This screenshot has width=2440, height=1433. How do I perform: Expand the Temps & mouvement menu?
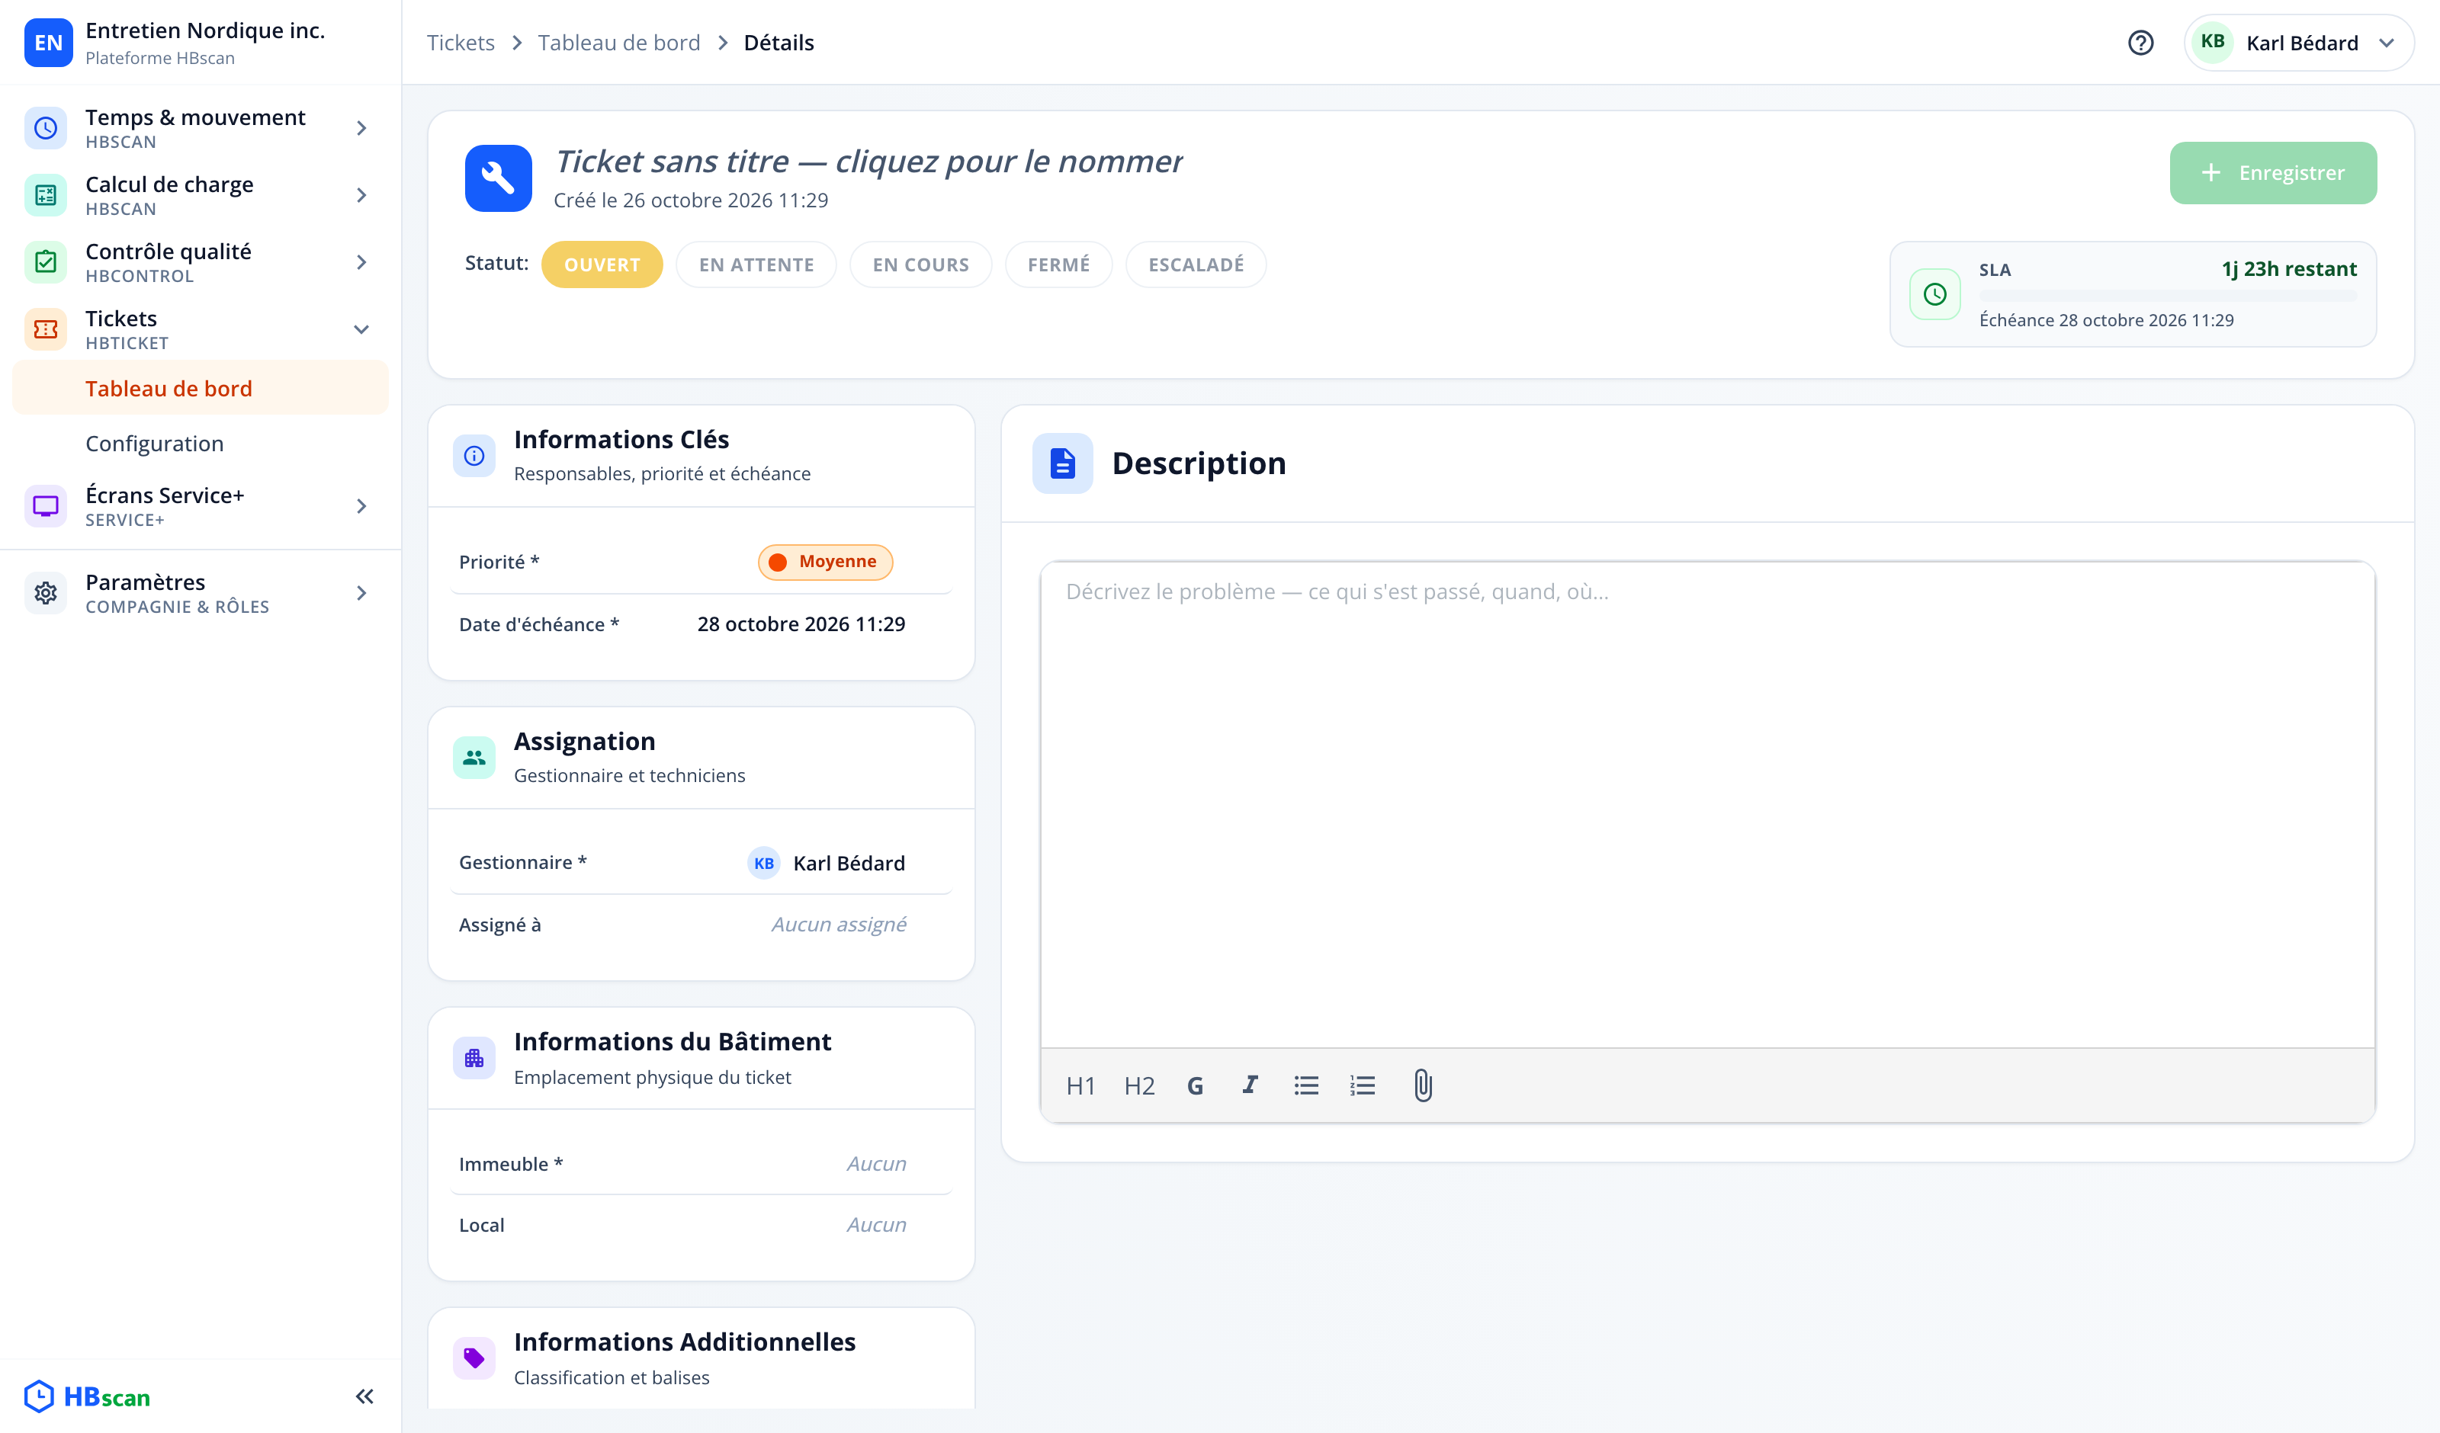tap(201, 128)
